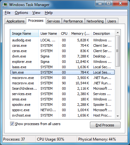The height and width of the screenshot is (145, 130).
Task: Select the spoolsv.exe process
Action: point(62,105)
